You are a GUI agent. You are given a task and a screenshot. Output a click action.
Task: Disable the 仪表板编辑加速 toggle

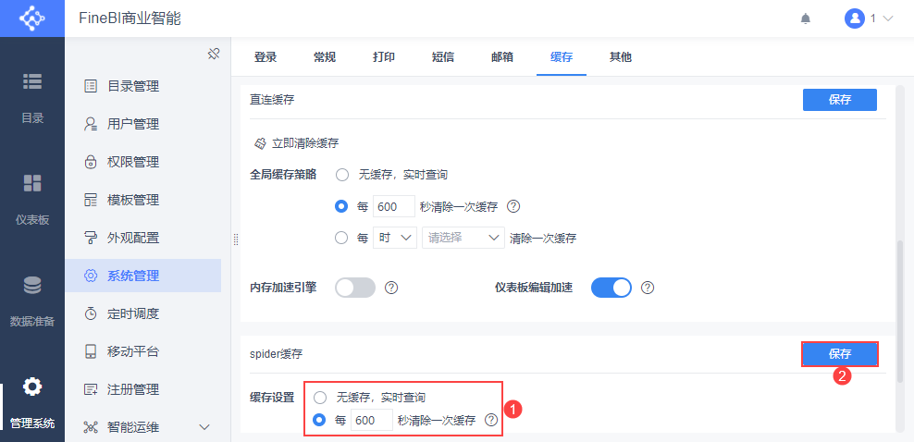point(611,288)
